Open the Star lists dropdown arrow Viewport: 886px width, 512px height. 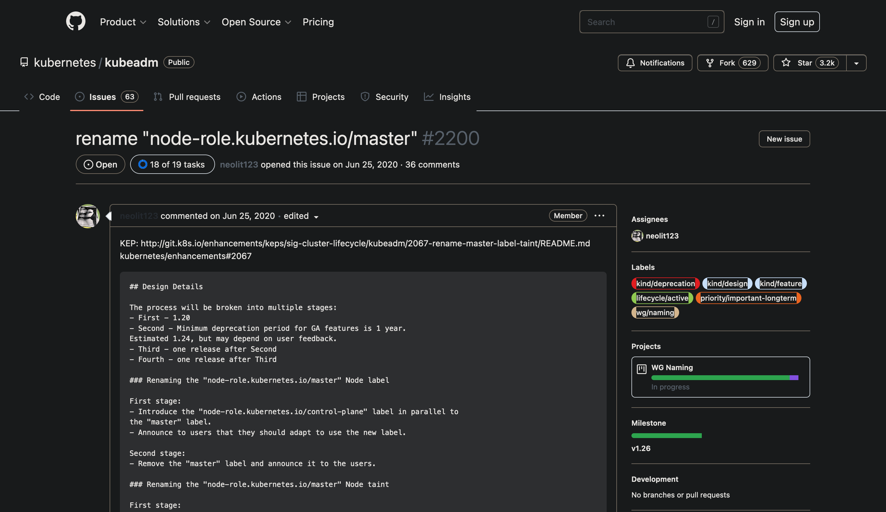[x=856, y=63]
